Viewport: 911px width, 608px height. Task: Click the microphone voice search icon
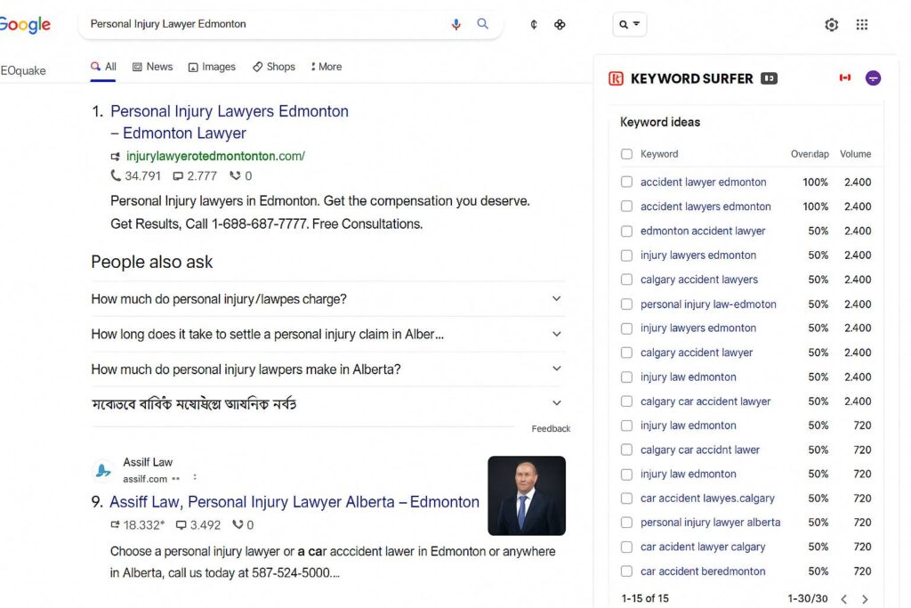[x=456, y=24]
